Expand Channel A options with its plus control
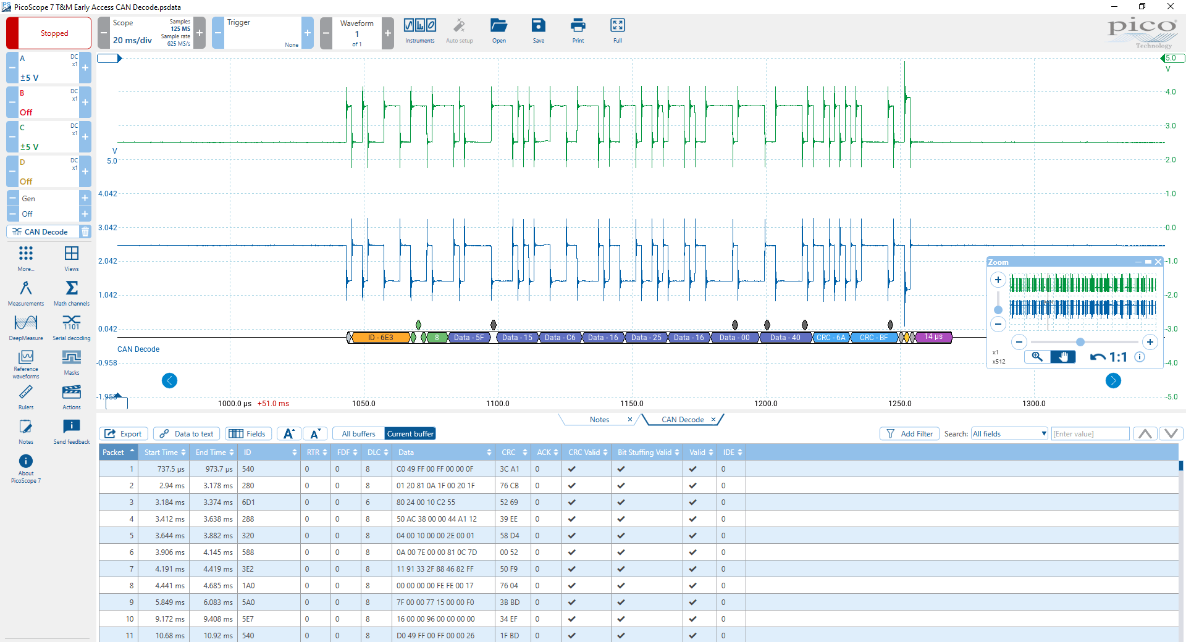Screen dimensions: 1186x642 [x=85, y=68]
